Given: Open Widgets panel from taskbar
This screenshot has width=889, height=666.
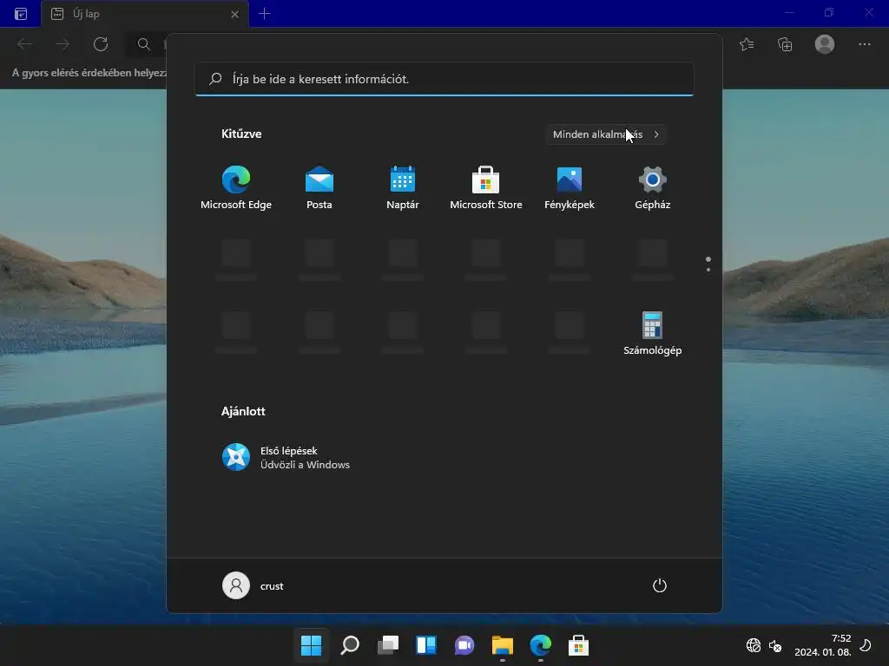Looking at the screenshot, I should pyautogui.click(x=425, y=645).
